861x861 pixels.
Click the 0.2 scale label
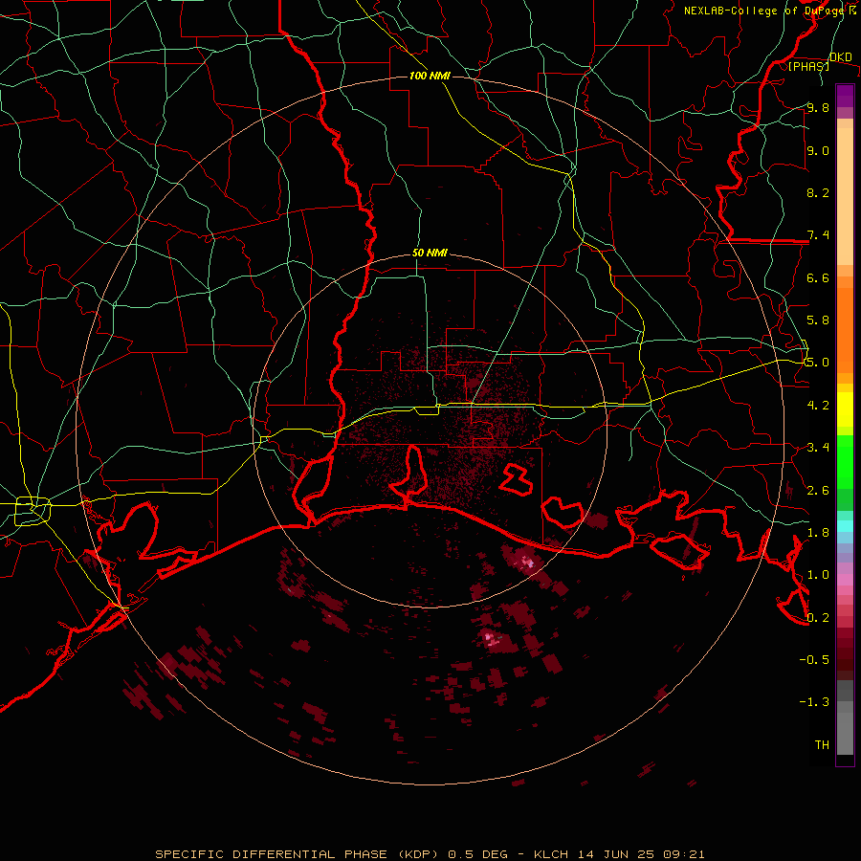click(x=818, y=617)
